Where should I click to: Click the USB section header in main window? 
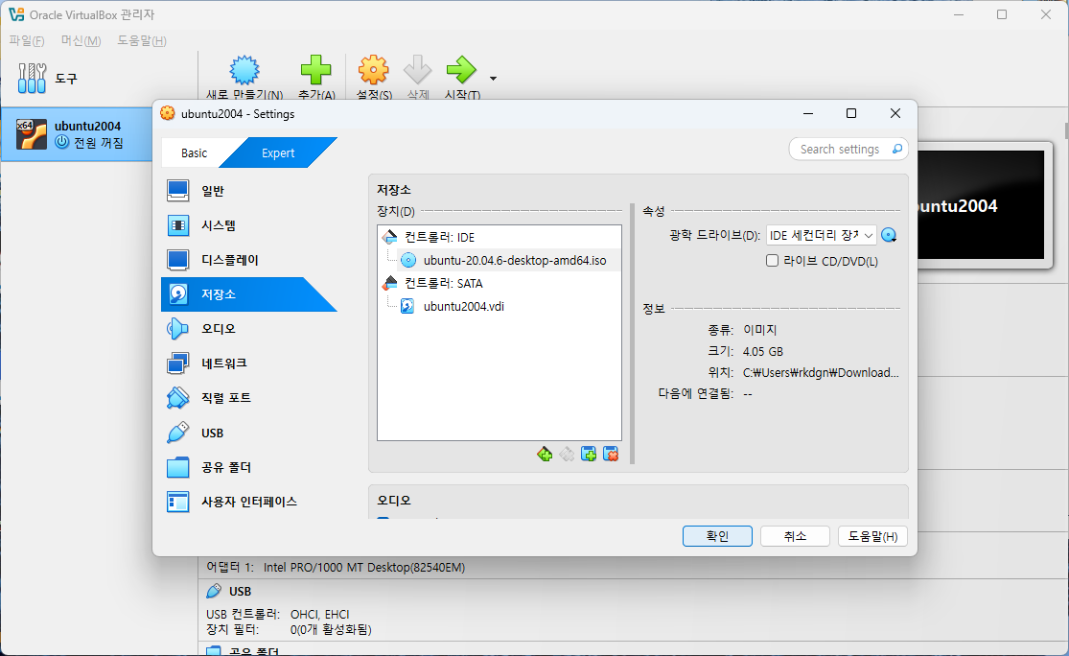click(240, 591)
